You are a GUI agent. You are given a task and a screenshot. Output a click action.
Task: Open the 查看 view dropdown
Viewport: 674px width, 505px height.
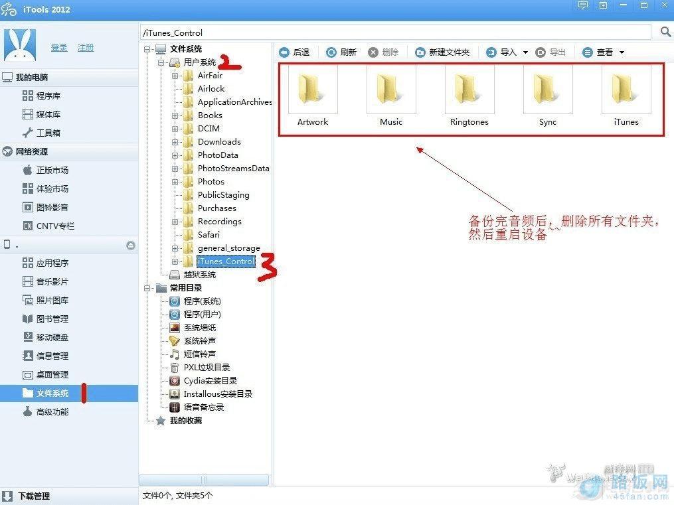(603, 52)
